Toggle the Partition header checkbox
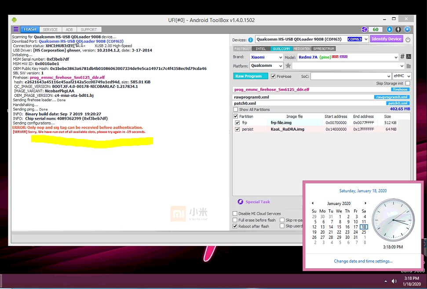427x289 pixels. pos(236,116)
